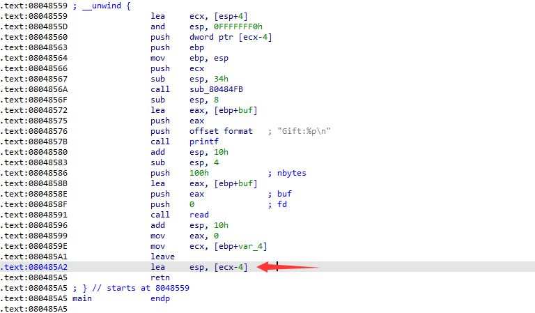This screenshot has width=535, height=313.
Task: Click 'main' in the endp line
Action: (x=82, y=298)
